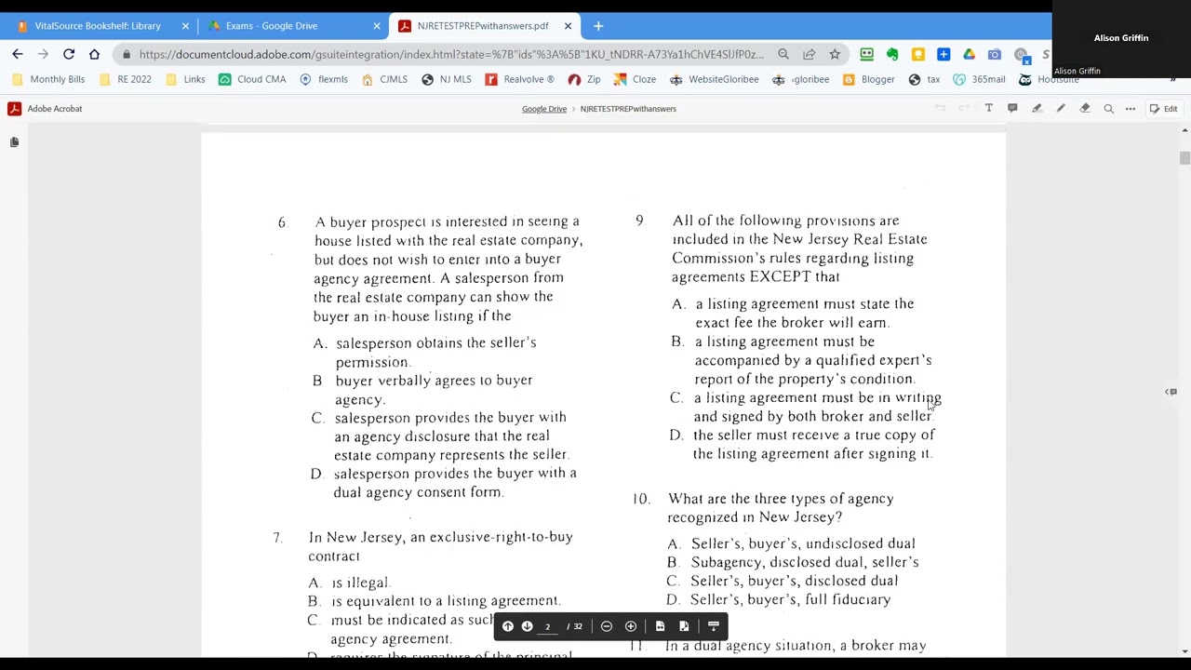Screen dimensions: 1191x670
Task: Open the WebsiteGloribee bookmark
Action: 715,80
